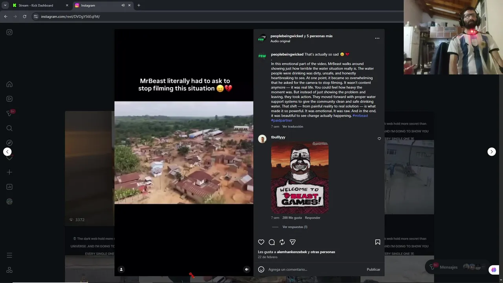The image size is (503, 283).
Task: Open the profile avatar in sidebar
Action: point(9,201)
